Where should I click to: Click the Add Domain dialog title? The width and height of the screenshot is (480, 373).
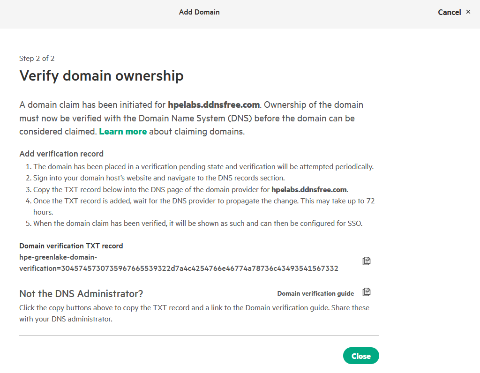pos(199,12)
